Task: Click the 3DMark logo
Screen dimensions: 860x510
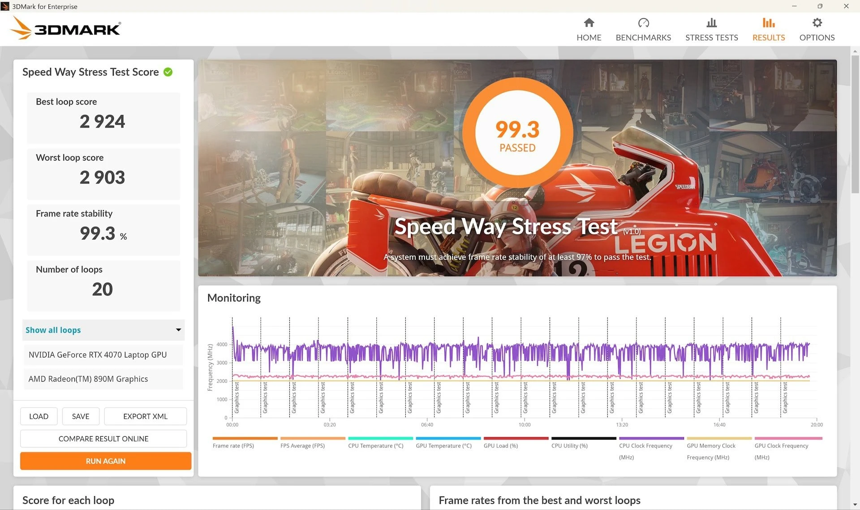Action: coord(65,28)
